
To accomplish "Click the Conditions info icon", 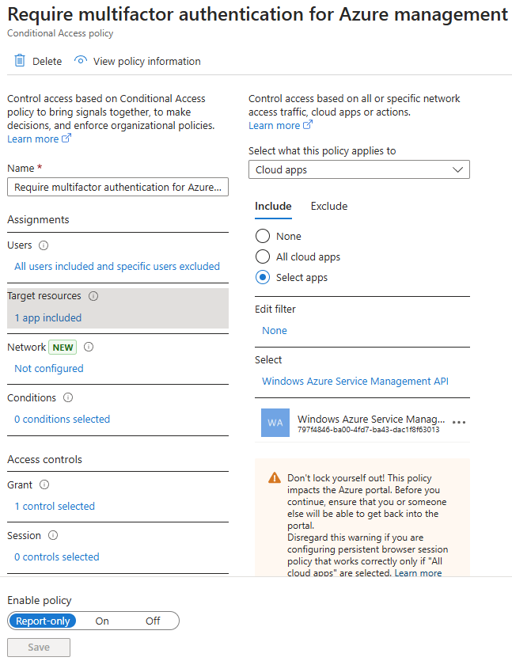I will pos(68,397).
